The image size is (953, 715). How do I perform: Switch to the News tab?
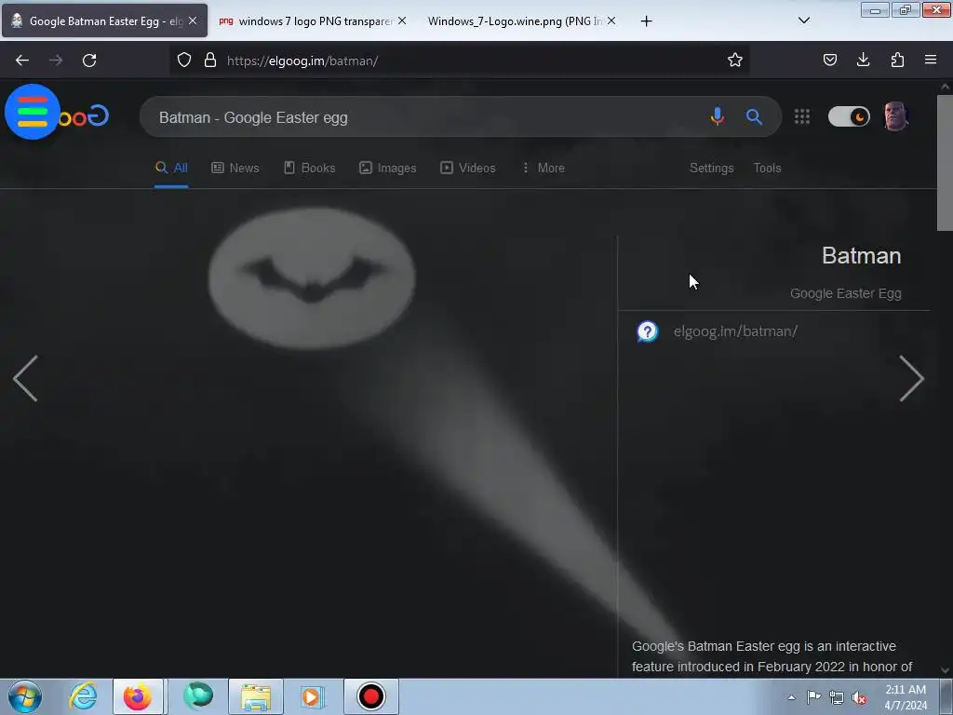tap(235, 169)
